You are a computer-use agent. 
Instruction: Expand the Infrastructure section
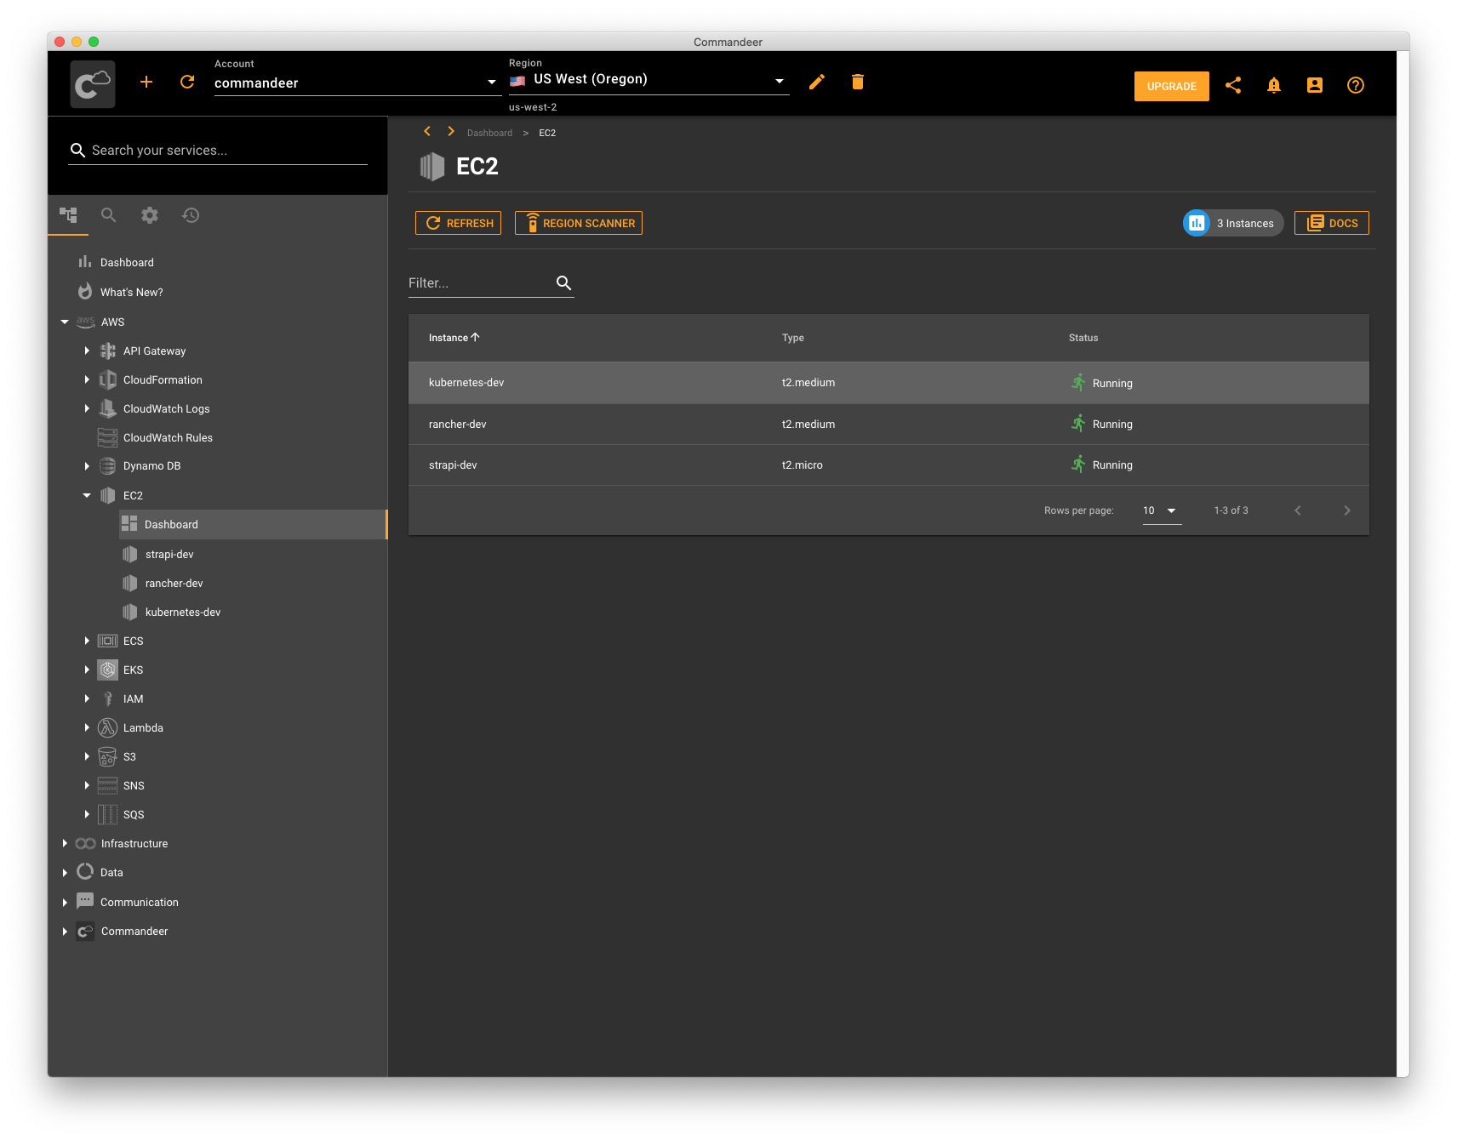[x=65, y=843]
